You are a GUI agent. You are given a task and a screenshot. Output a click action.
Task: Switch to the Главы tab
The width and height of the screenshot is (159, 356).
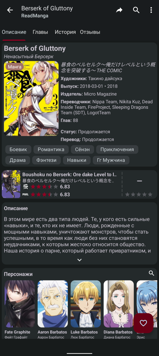(40, 32)
